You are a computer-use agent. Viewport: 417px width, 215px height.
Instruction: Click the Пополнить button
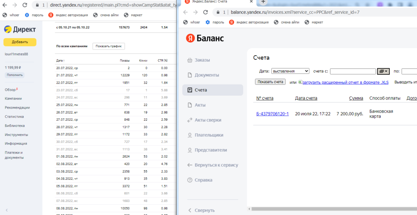[x=14, y=75]
